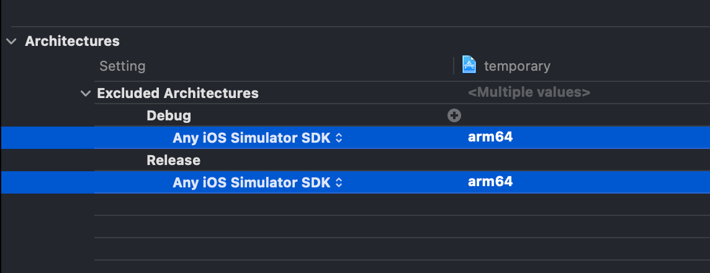Click the Architectures section heading
This screenshot has width=710, height=273.
pos(72,42)
